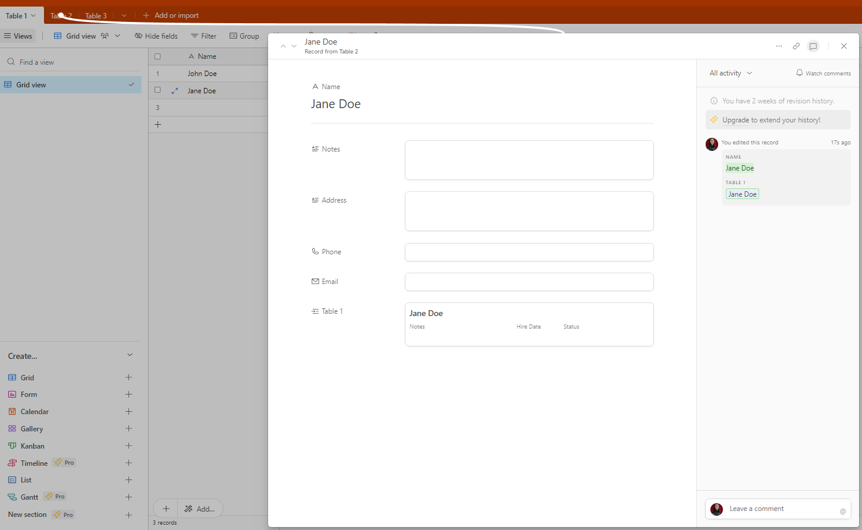
Task: Add a new Grid view with its plus icon
Action: pos(128,377)
